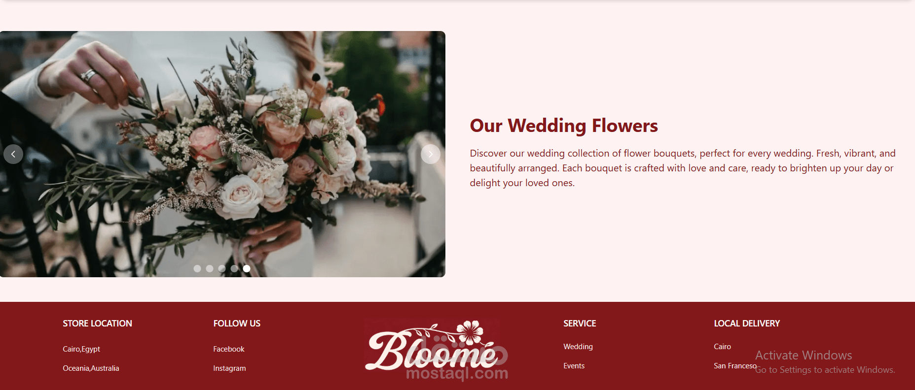Select the third carousel indicator dot
Viewport: 915px width, 390px height.
coord(222,268)
